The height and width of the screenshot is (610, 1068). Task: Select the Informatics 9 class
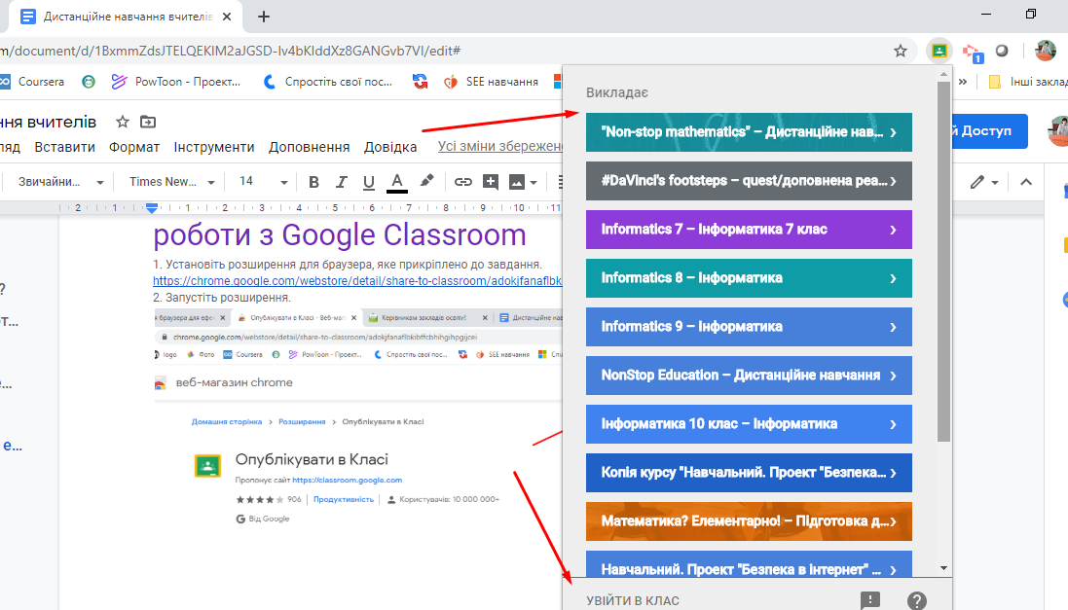pyautogui.click(x=749, y=327)
